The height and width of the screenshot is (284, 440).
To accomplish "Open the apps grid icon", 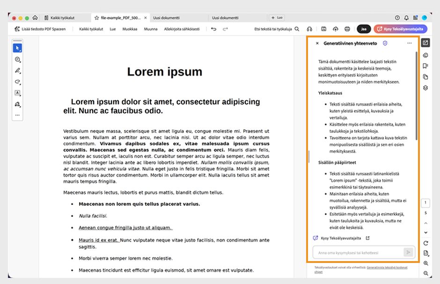I will tap(416, 18).
